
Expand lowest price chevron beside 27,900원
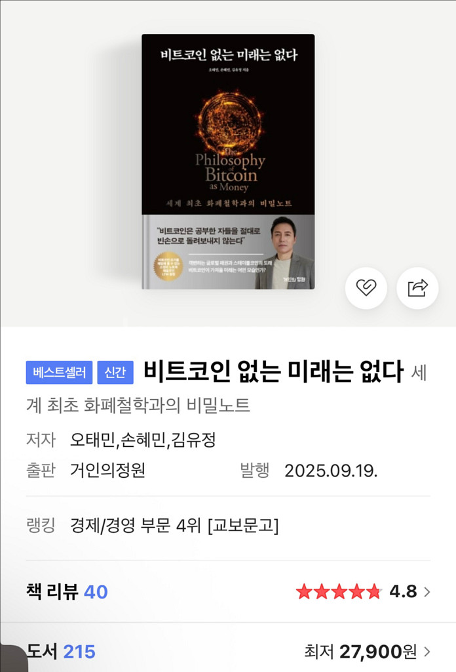click(x=427, y=652)
